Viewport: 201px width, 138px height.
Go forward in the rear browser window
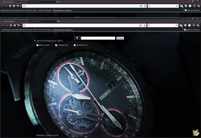tap(6, 6)
